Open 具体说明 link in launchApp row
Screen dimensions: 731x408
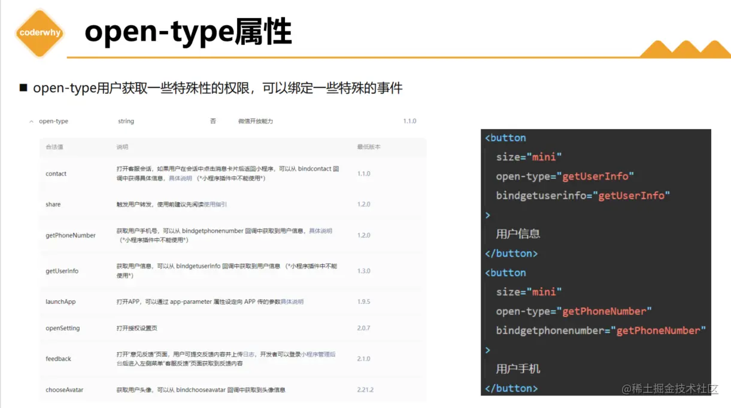pos(292,302)
